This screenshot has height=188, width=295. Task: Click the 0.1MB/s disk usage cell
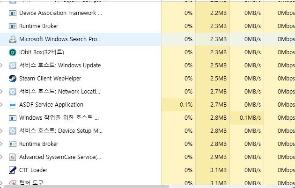(x=250, y=118)
